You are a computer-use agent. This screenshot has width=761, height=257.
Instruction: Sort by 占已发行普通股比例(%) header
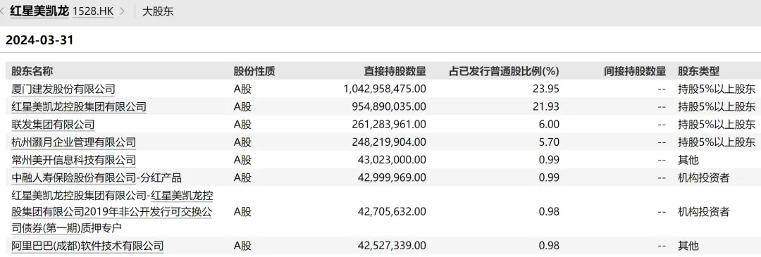click(505, 72)
